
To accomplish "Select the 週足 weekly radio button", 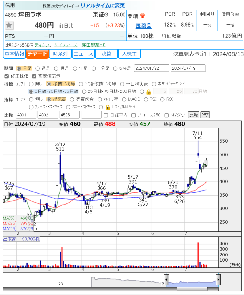I will pos(38,68).
